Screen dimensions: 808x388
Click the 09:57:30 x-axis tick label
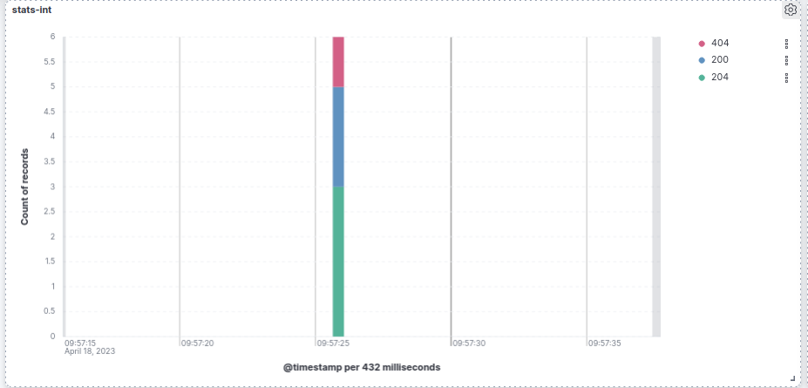tap(469, 344)
